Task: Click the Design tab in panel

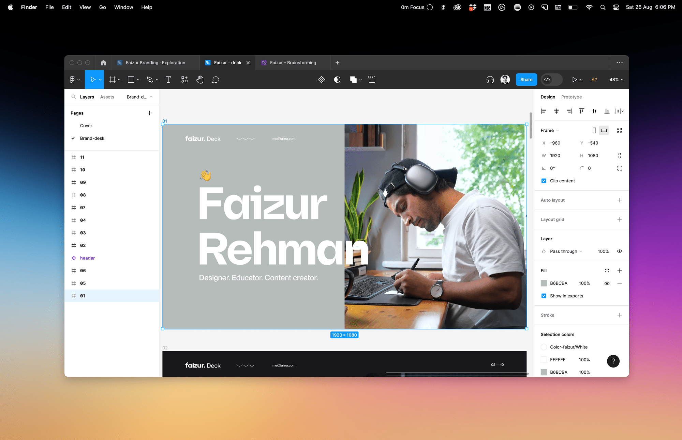Action: (x=547, y=97)
